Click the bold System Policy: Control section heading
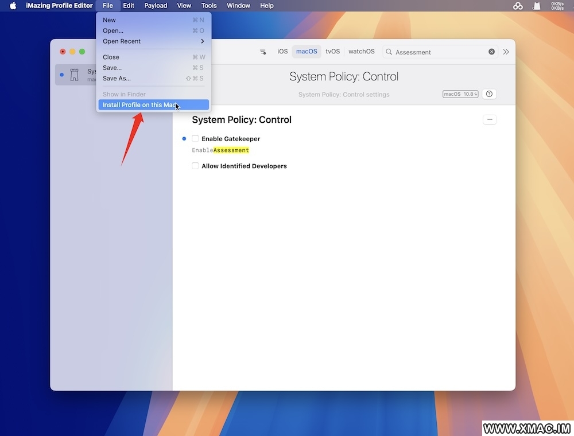This screenshot has width=574, height=436. (242, 119)
